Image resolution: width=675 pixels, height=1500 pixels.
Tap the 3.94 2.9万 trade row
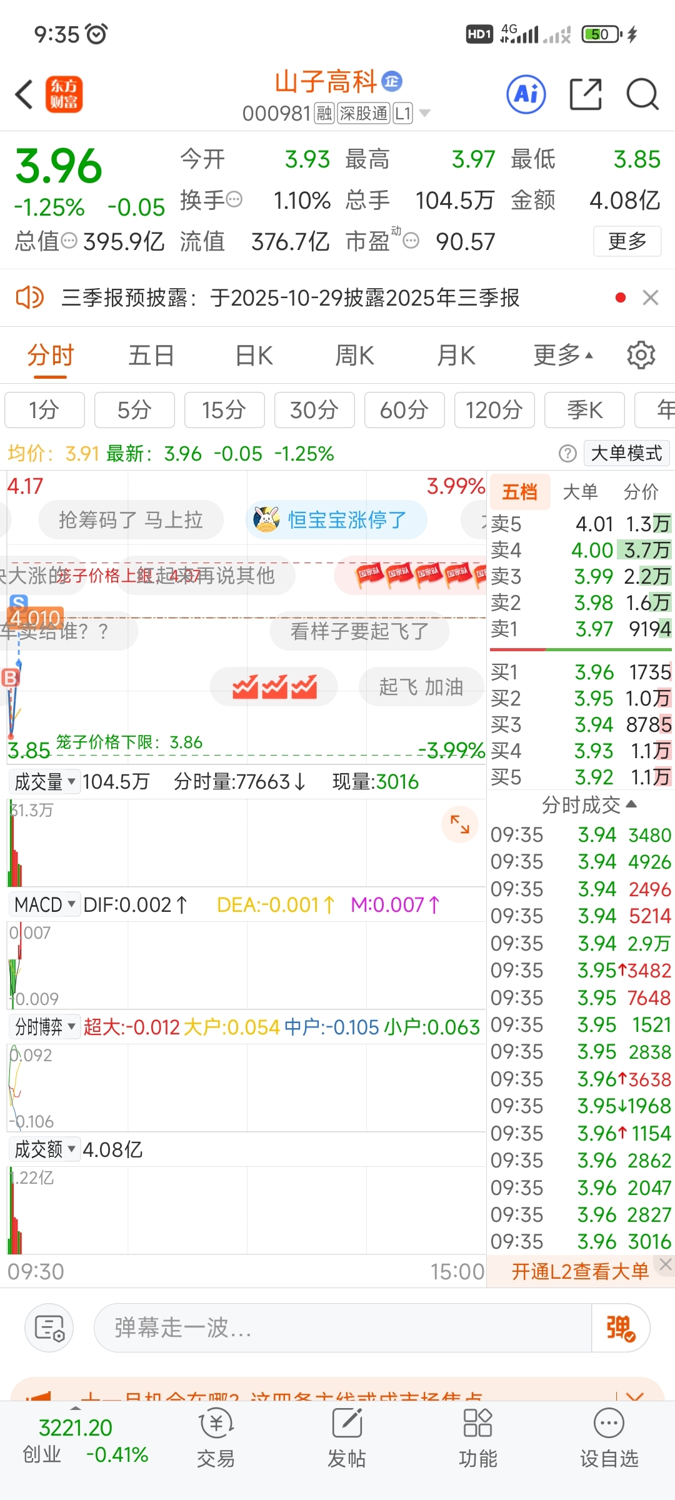[x=581, y=943]
